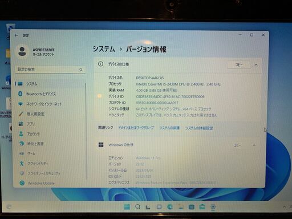Open Mail app from taskbar

point(202,206)
